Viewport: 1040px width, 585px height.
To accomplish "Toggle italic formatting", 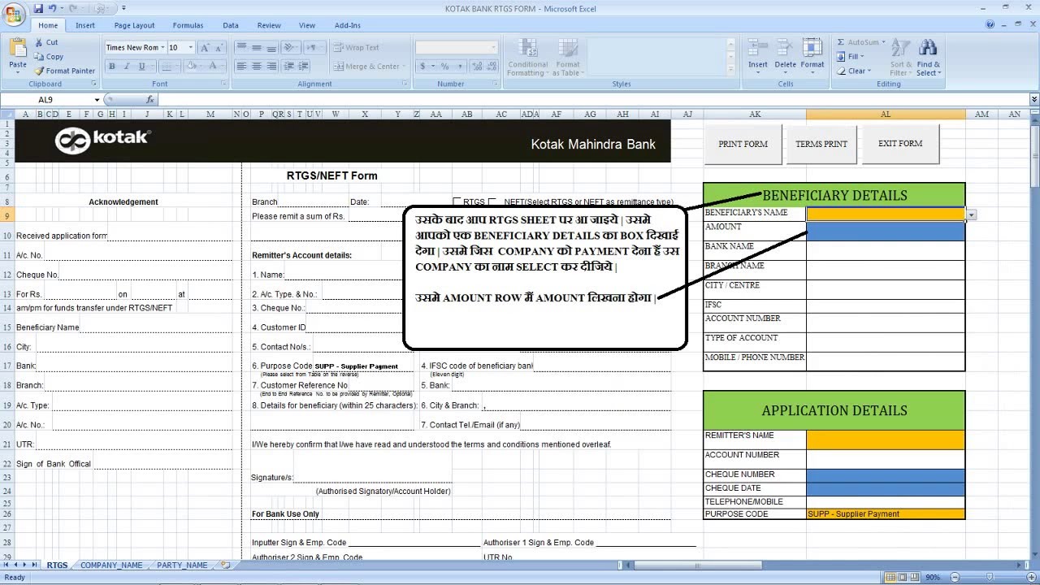I will (126, 67).
